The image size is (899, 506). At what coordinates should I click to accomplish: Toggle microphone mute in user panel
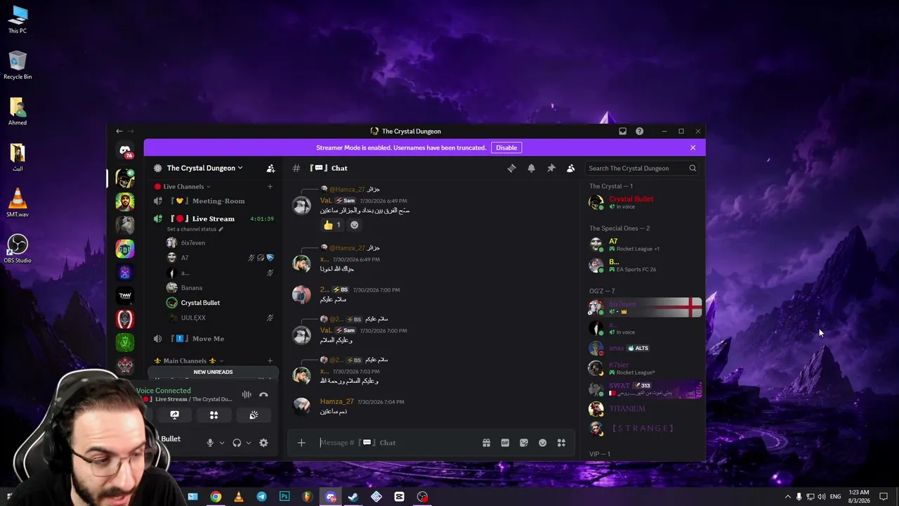[210, 443]
